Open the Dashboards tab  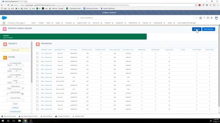158,23
